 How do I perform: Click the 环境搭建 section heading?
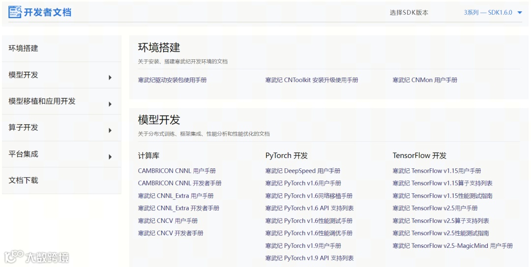pos(159,48)
